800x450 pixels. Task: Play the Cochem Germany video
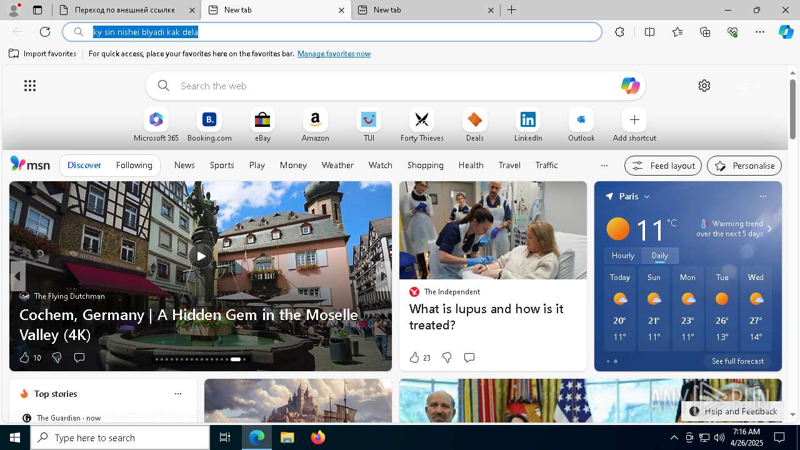(201, 256)
